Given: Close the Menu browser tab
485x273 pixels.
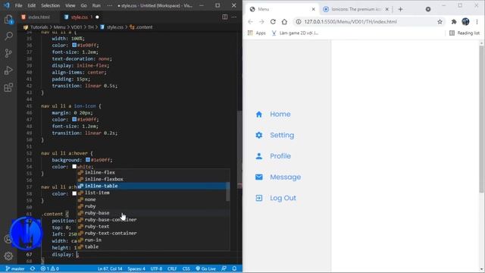Looking at the screenshot, I should tap(313, 9).
